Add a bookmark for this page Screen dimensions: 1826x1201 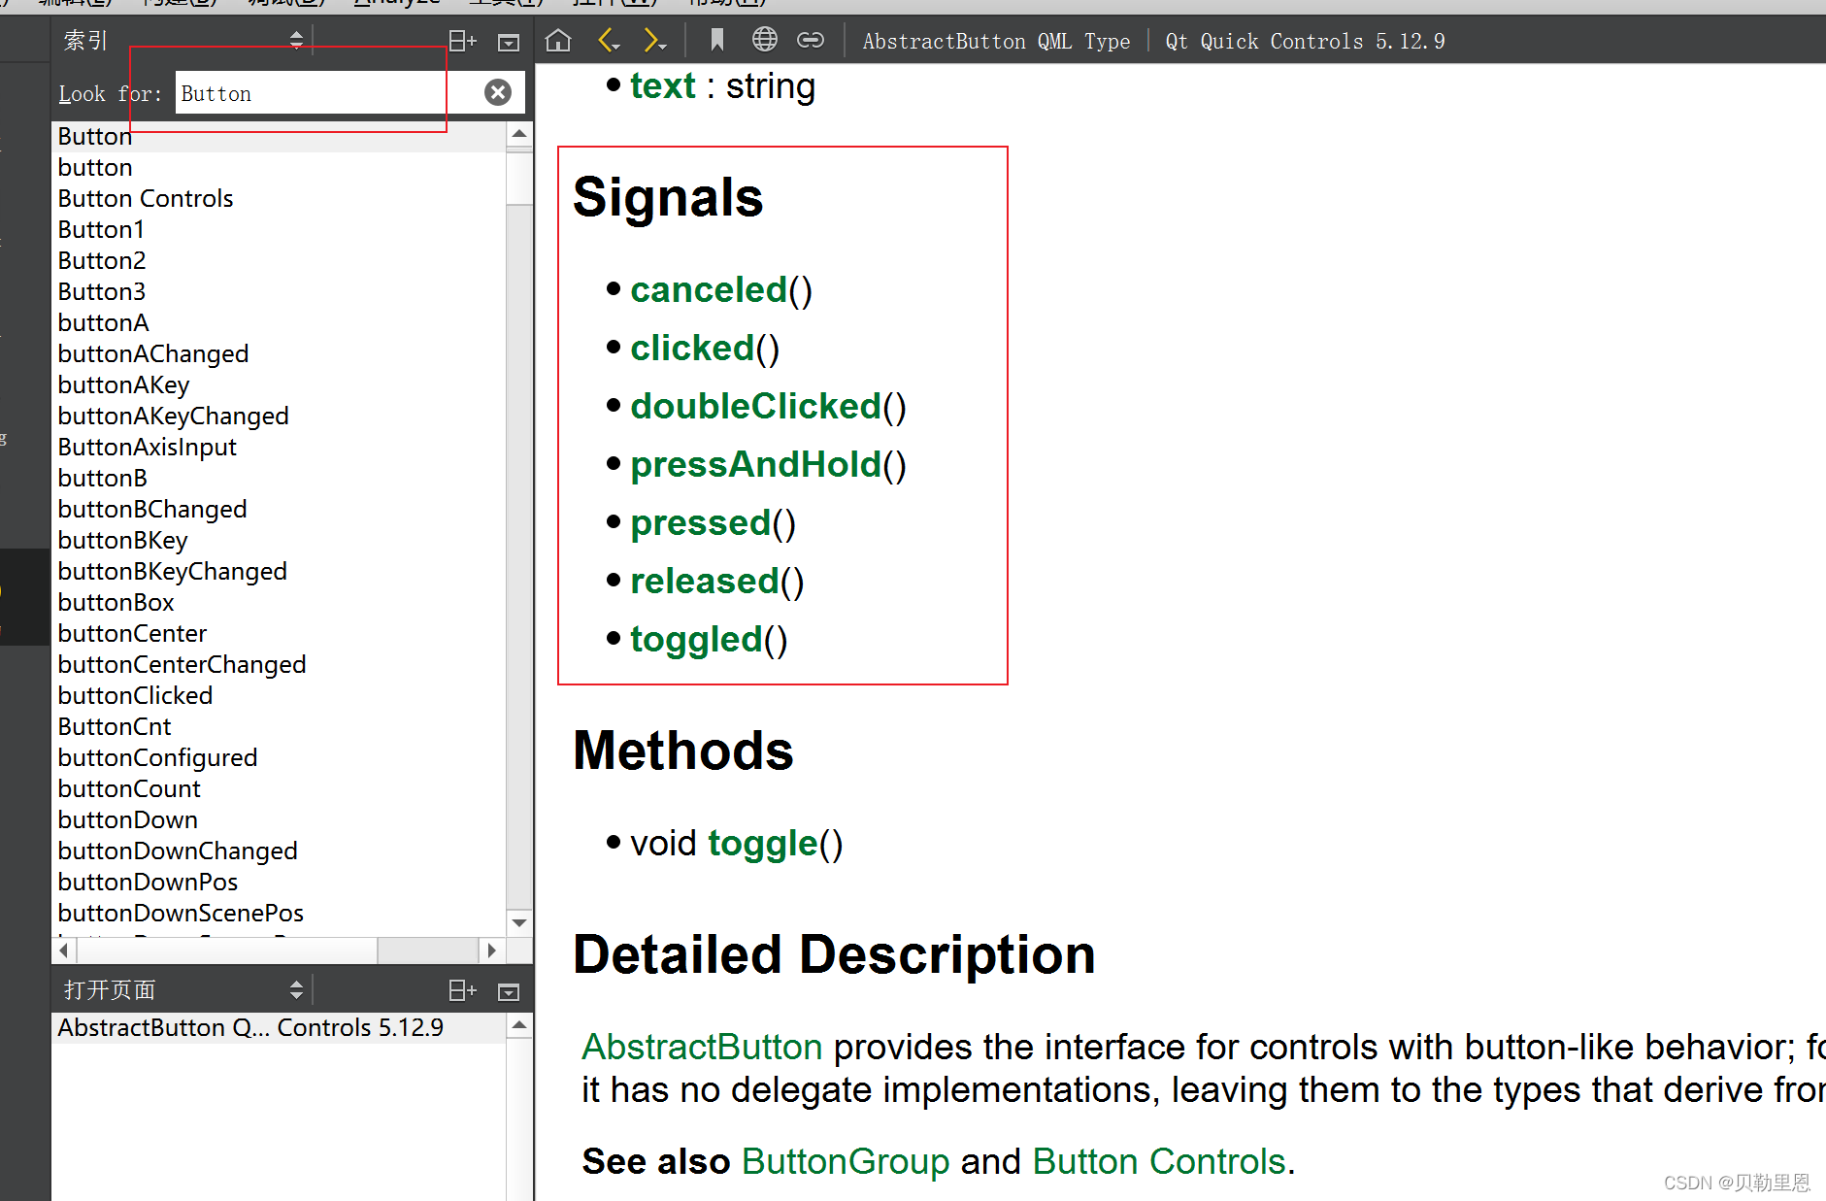[x=717, y=41]
